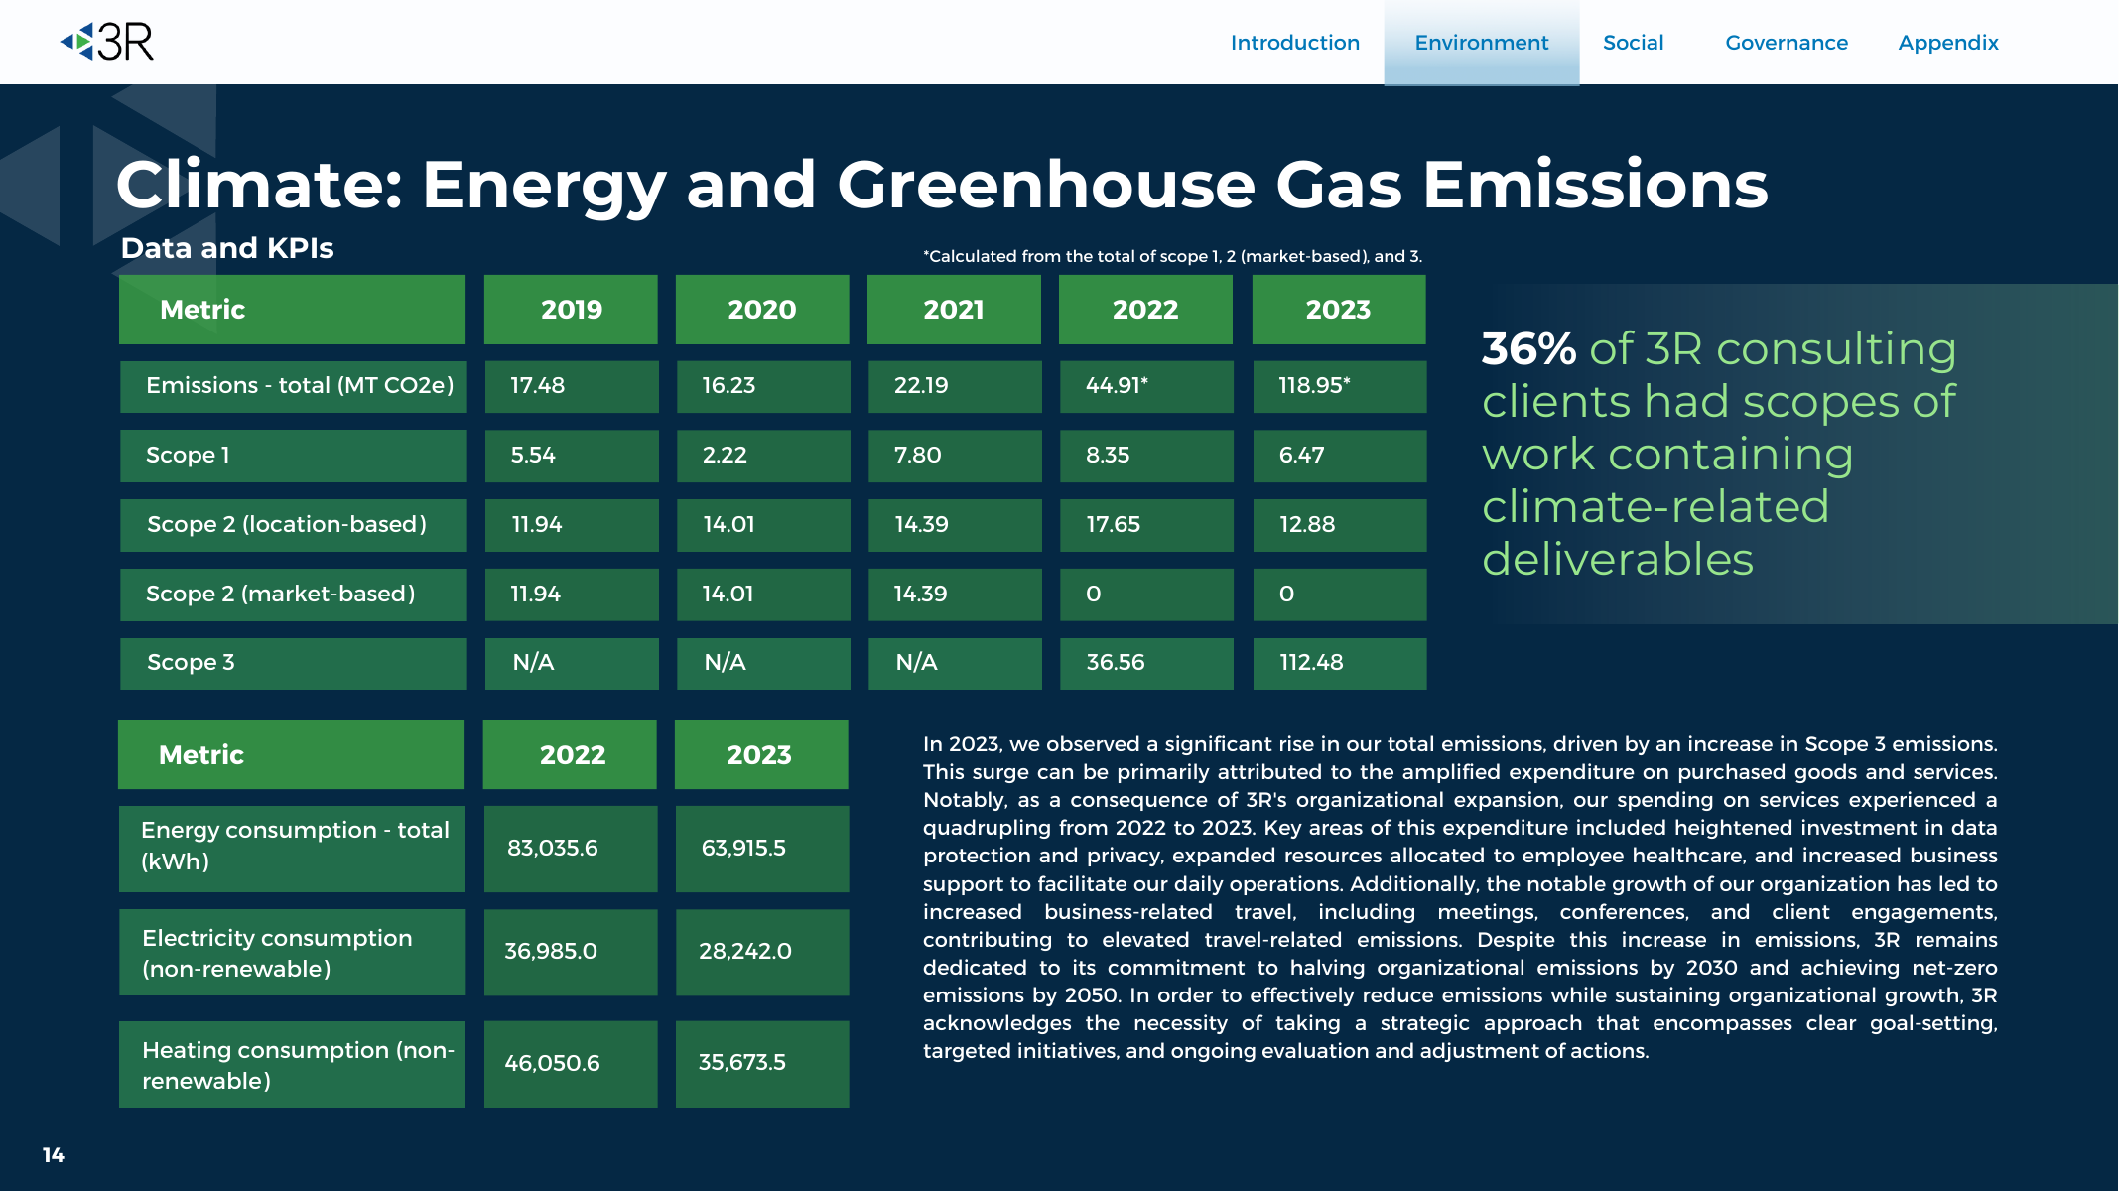Viewport: 2119px width, 1191px height.
Task: Click the 63,915.5 energy value
Action: 761,849
